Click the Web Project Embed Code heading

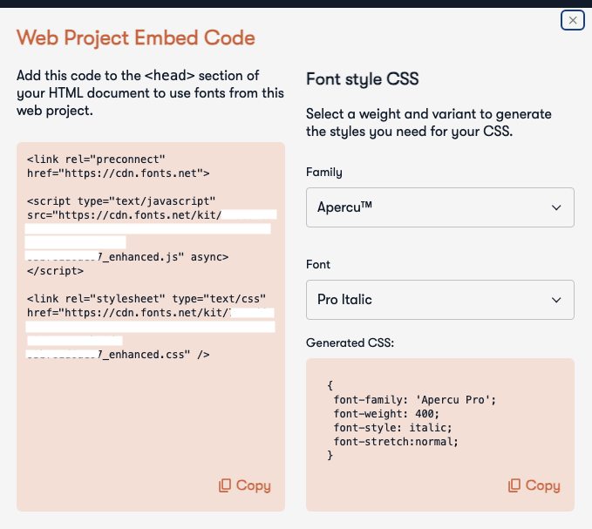[x=136, y=37]
